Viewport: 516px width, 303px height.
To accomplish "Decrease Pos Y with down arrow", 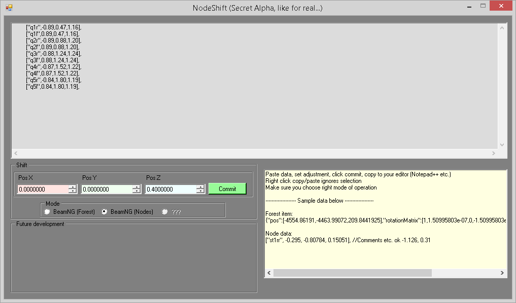I will pos(136,191).
